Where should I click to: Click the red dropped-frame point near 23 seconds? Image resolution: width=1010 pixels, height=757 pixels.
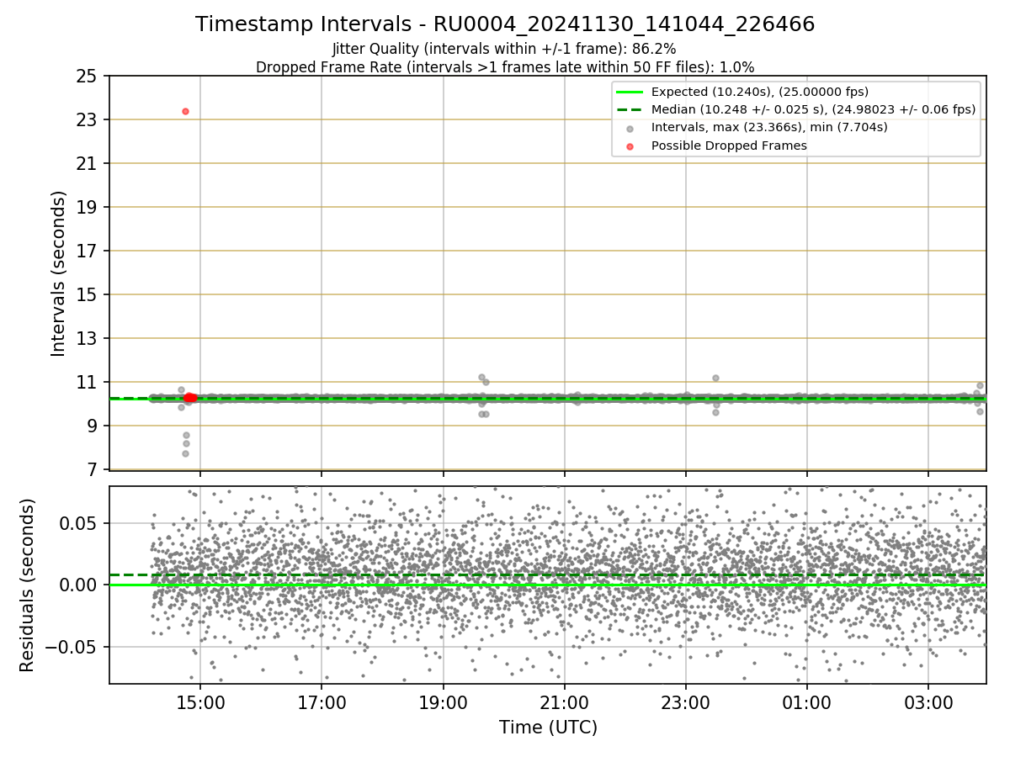click(185, 111)
